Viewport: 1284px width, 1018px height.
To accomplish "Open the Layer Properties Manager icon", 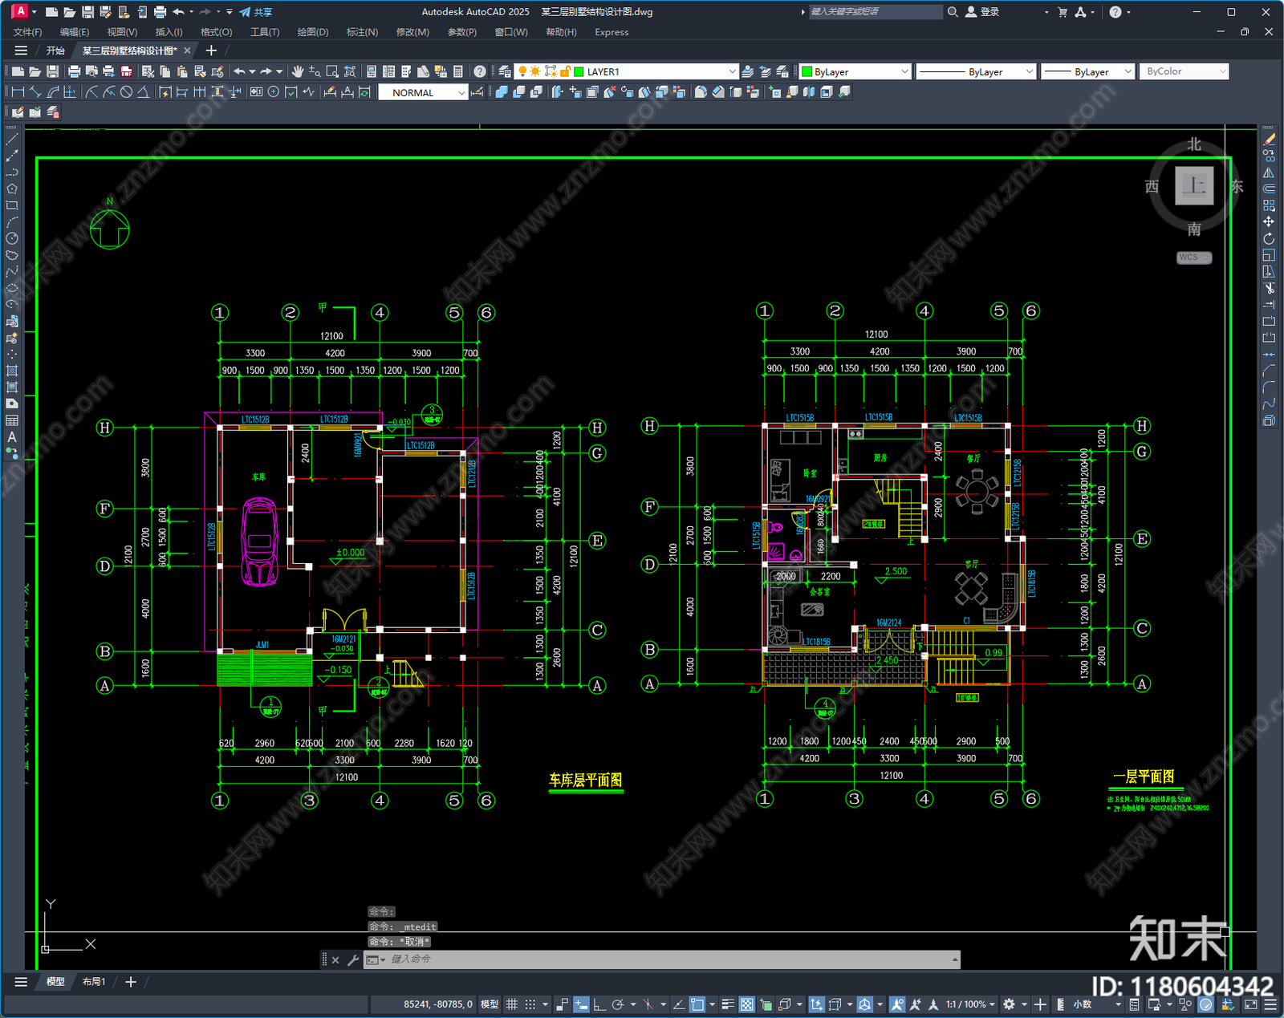I will point(505,71).
